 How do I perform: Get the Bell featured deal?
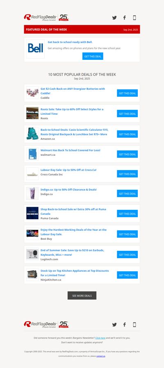[x=93, y=56]
